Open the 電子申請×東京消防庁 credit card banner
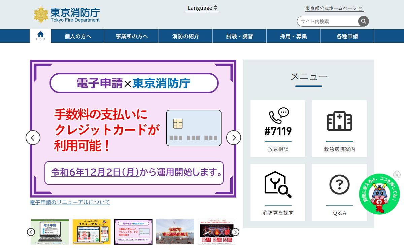Screen dimensions: 404x249 click(x=133, y=129)
